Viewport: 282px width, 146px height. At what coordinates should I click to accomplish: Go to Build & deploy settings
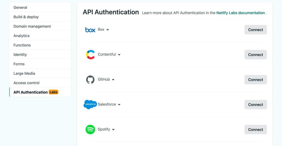point(40,17)
